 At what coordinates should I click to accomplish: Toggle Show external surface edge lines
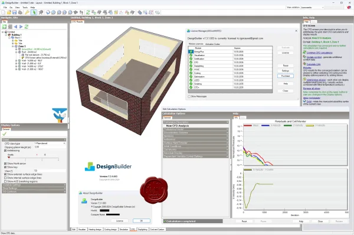[x=5, y=174]
